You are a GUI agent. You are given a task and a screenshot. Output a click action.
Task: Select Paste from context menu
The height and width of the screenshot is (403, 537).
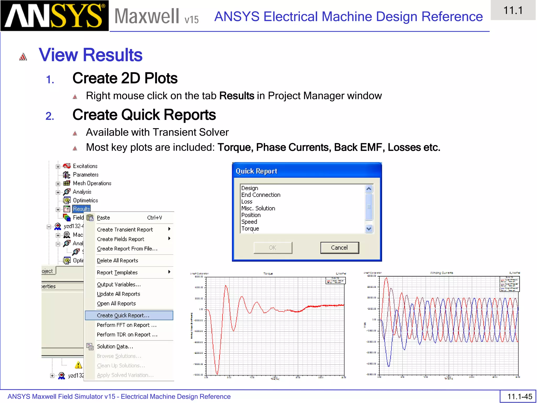pos(129,218)
